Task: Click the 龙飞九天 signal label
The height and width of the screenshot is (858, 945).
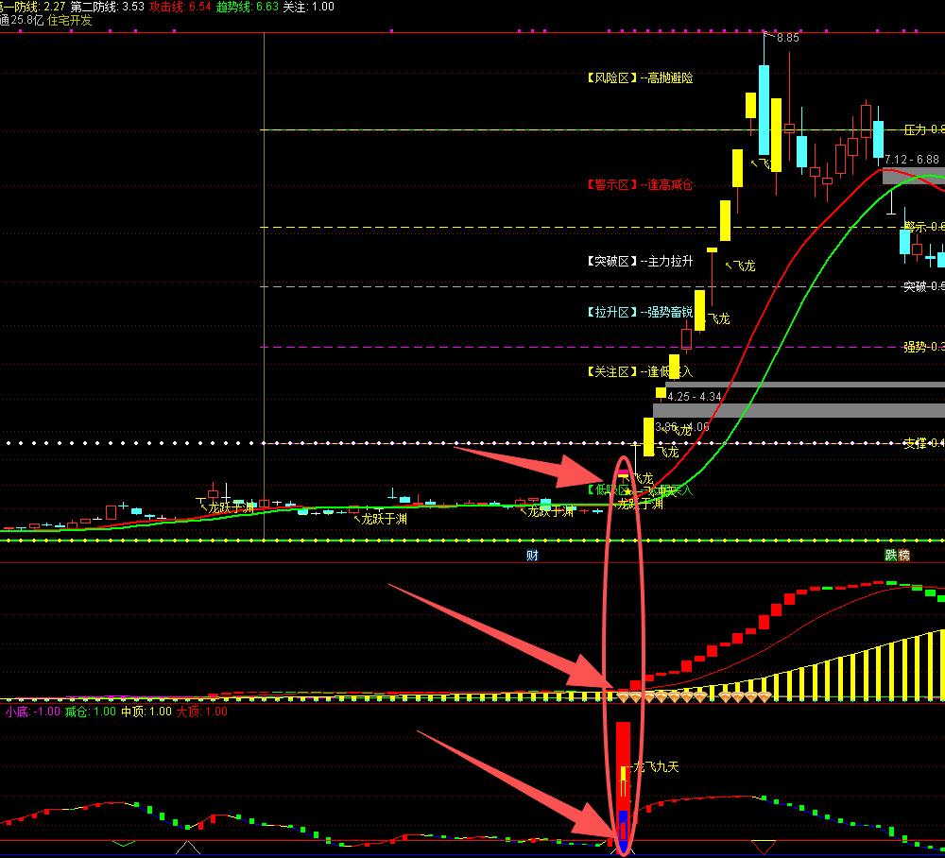Action: 656,767
